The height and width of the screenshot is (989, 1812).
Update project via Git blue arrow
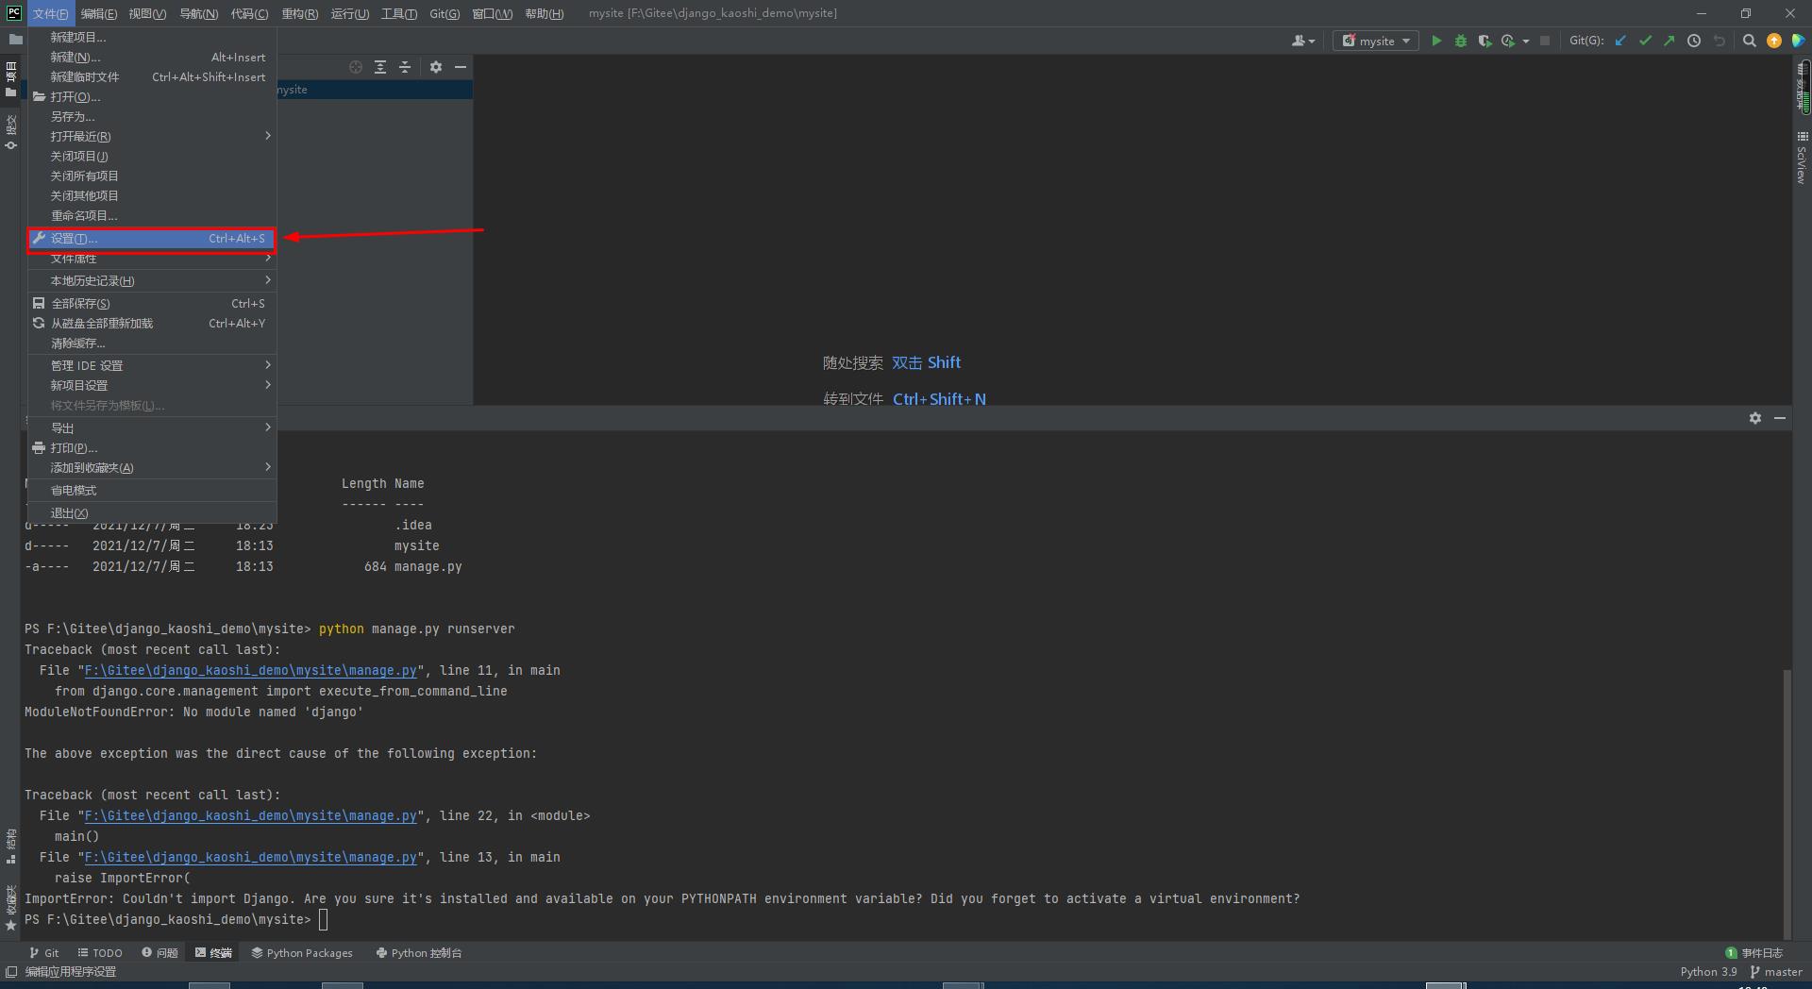pos(1621,41)
